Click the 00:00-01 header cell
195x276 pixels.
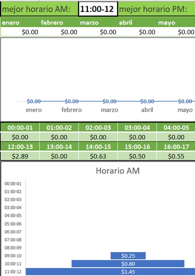coord(20,127)
